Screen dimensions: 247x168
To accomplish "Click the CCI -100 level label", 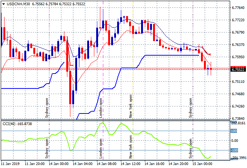I will coord(234,150).
